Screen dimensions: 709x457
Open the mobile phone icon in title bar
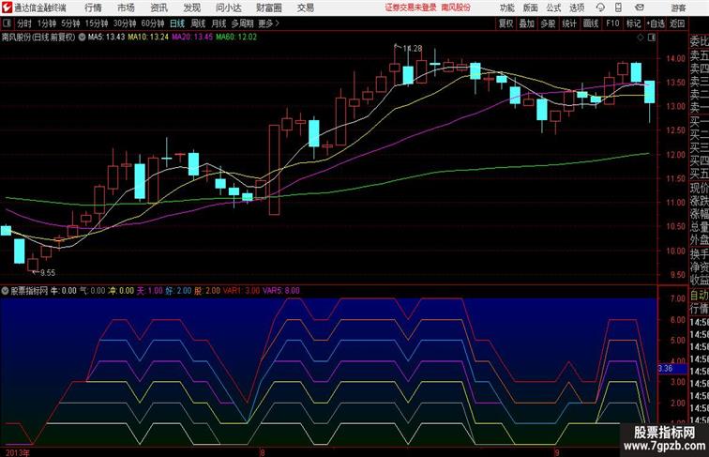[x=619, y=8]
